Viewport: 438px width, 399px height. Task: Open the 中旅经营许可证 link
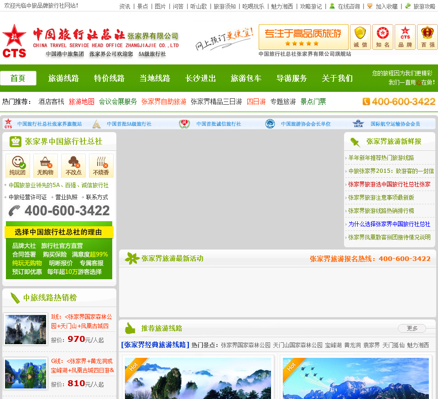click(28, 197)
